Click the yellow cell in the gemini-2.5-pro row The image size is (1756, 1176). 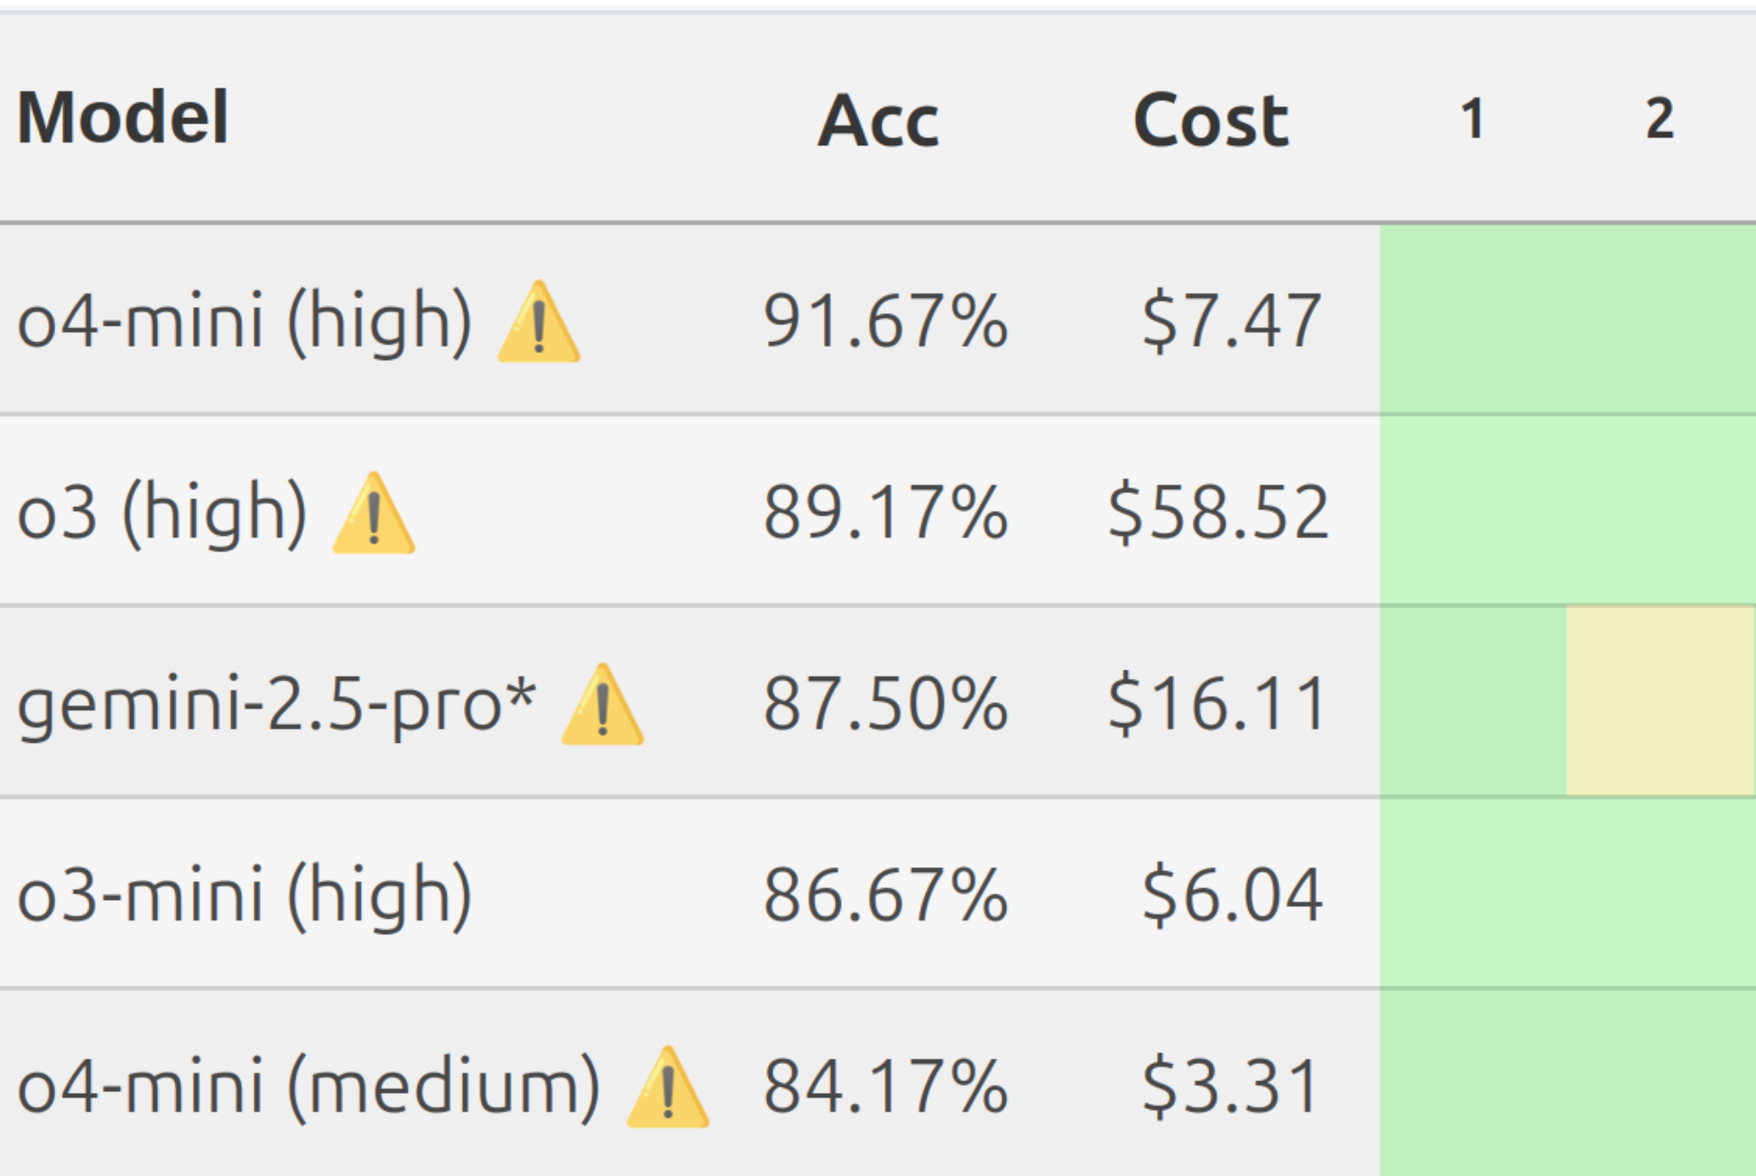click(x=1660, y=702)
